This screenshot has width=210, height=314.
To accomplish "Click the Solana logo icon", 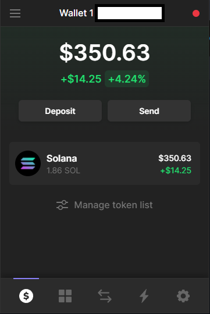I will [28, 163].
